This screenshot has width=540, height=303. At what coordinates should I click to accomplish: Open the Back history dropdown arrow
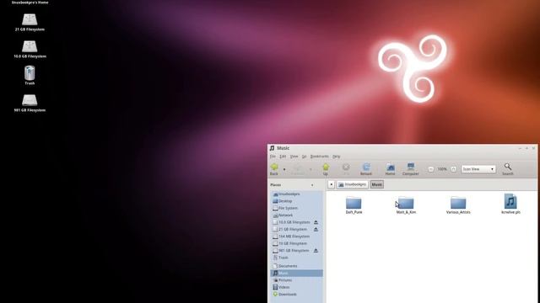(x=284, y=169)
